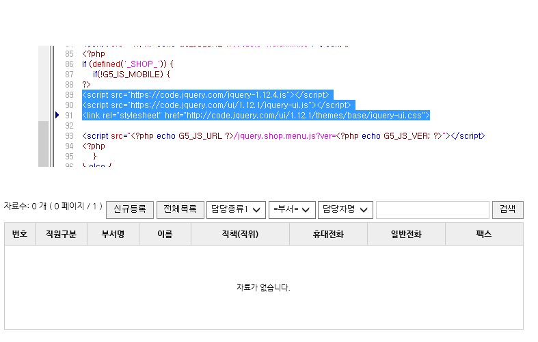Click code line 91 jquery-ui.css link

[x=256, y=116]
